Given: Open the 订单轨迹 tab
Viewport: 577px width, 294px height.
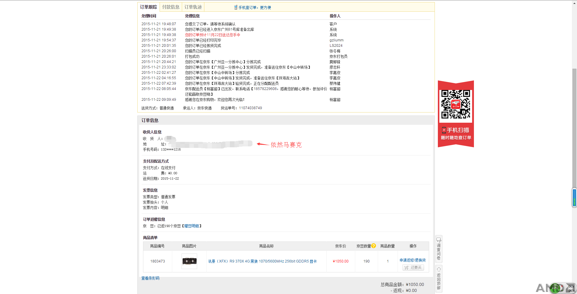Looking at the screenshot, I should (x=193, y=7).
